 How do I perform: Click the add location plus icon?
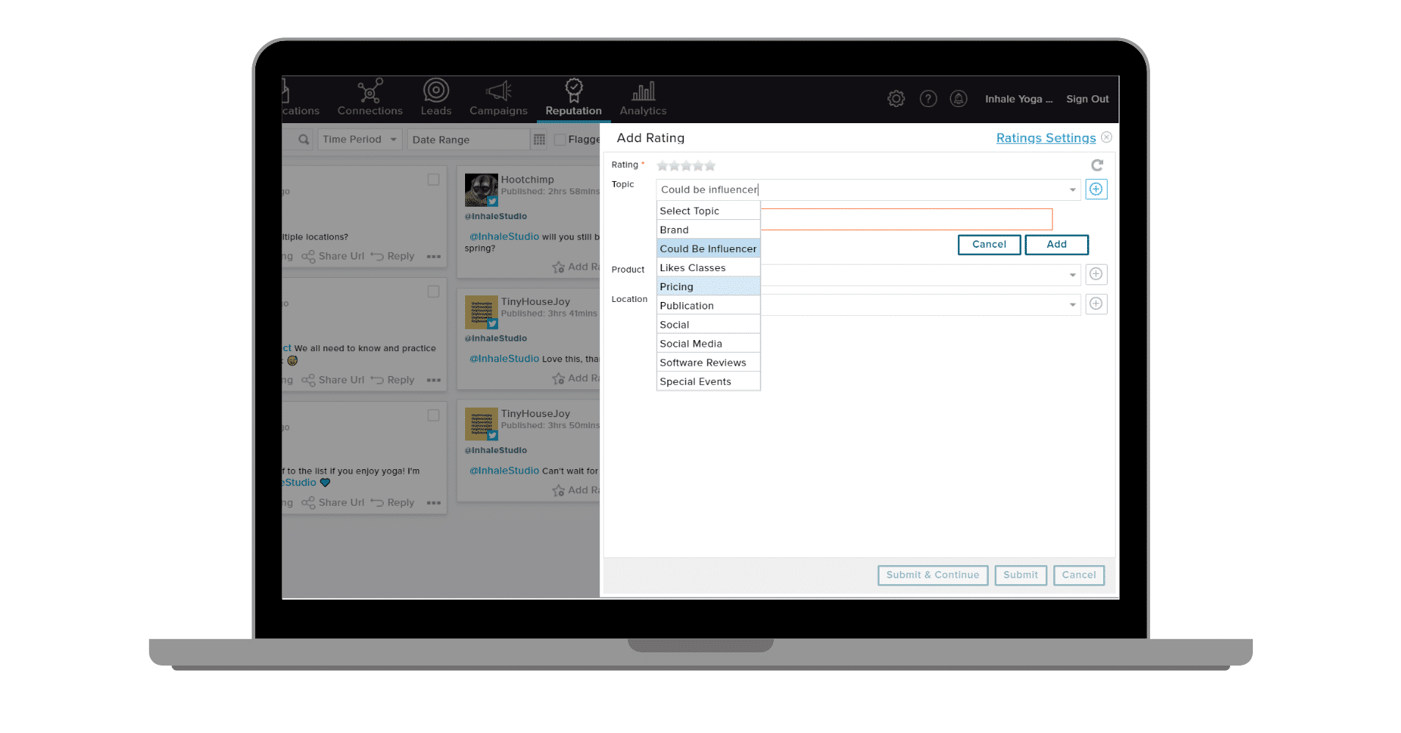1096,304
